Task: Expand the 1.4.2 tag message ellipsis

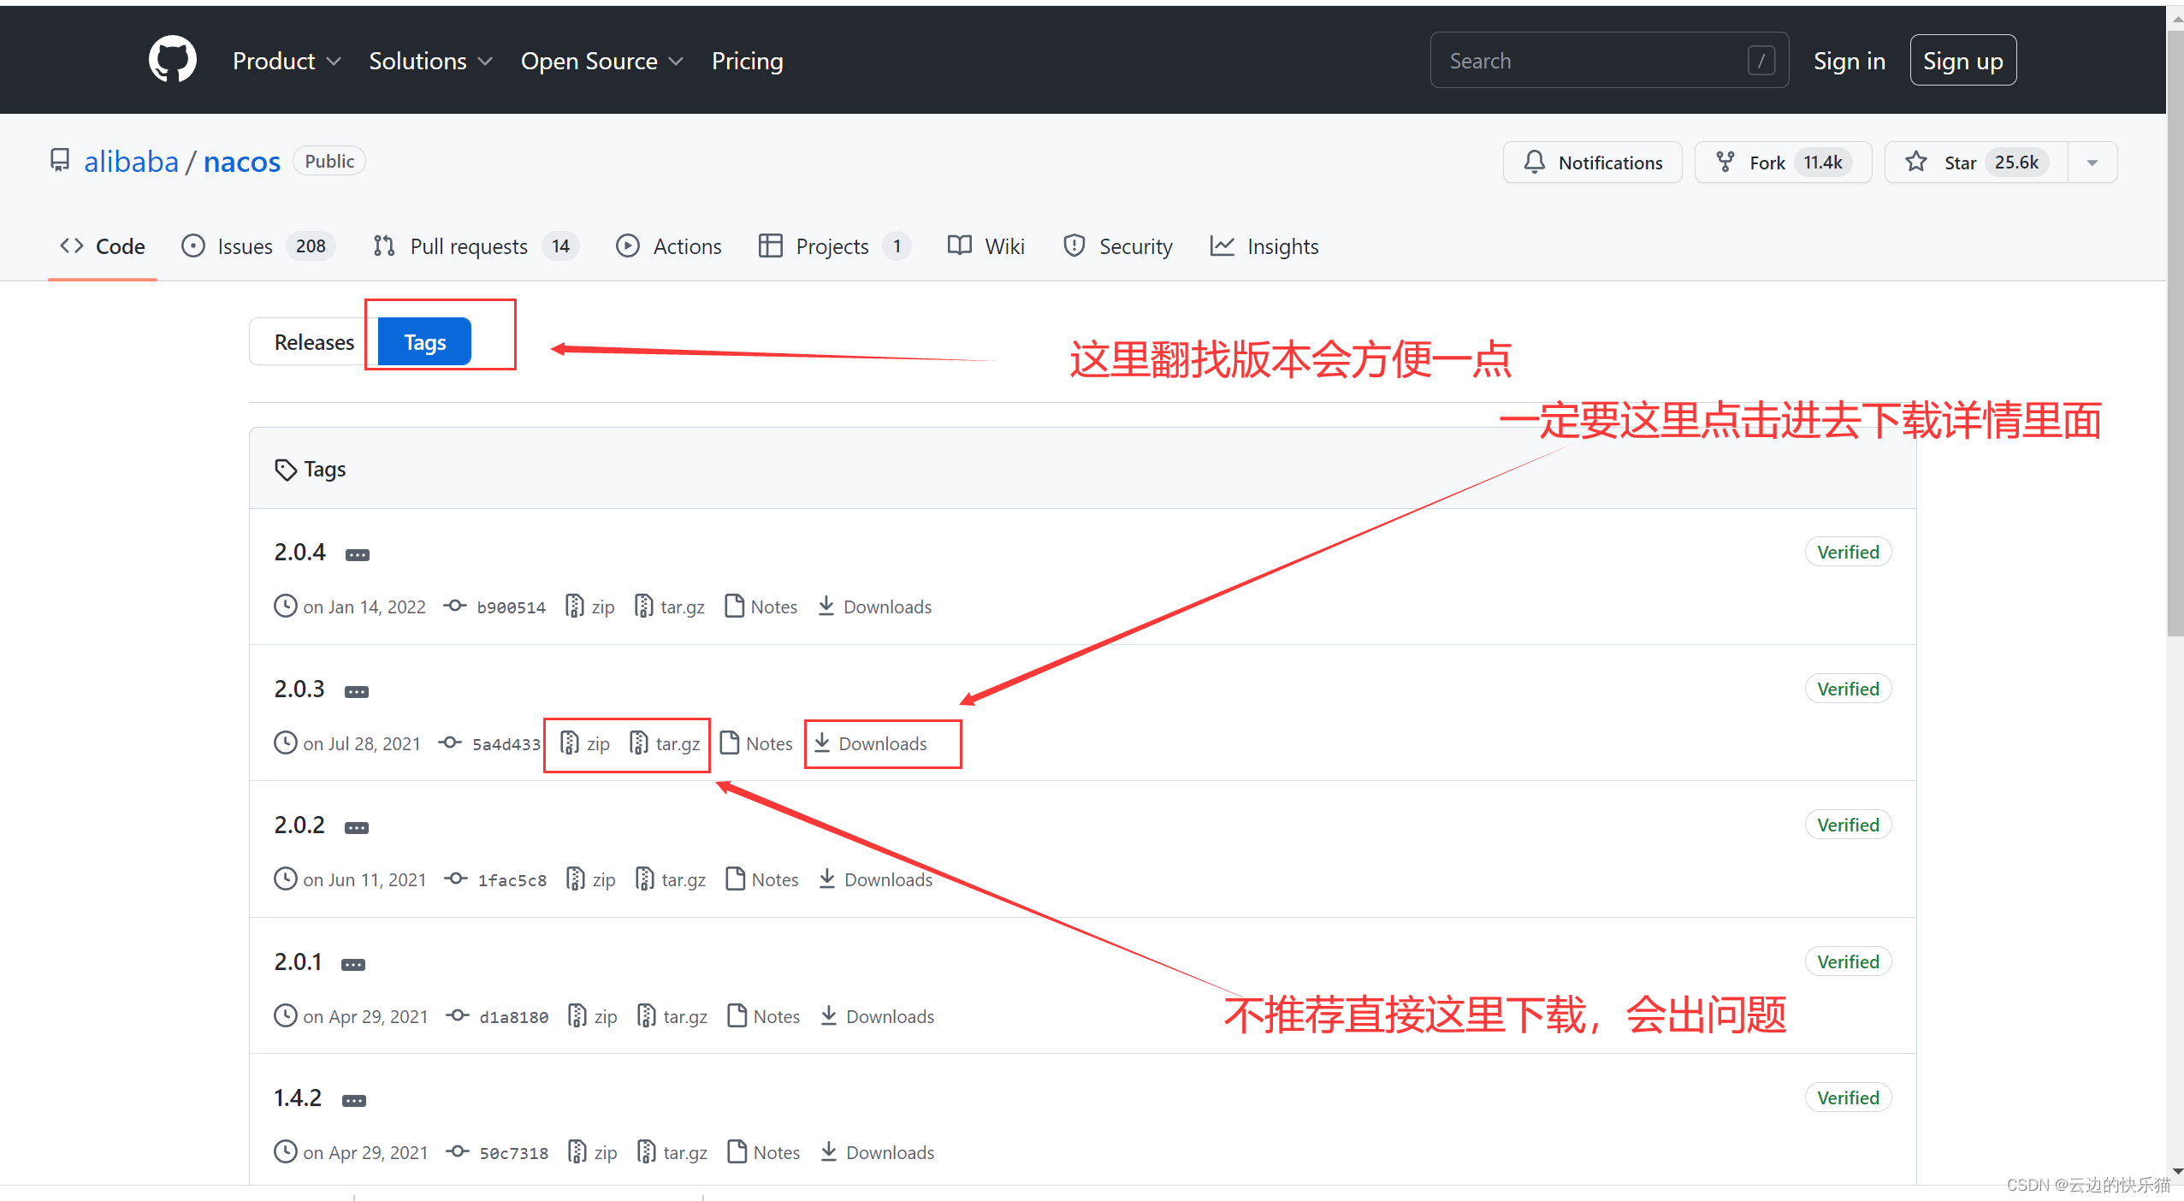Action: point(354,1101)
